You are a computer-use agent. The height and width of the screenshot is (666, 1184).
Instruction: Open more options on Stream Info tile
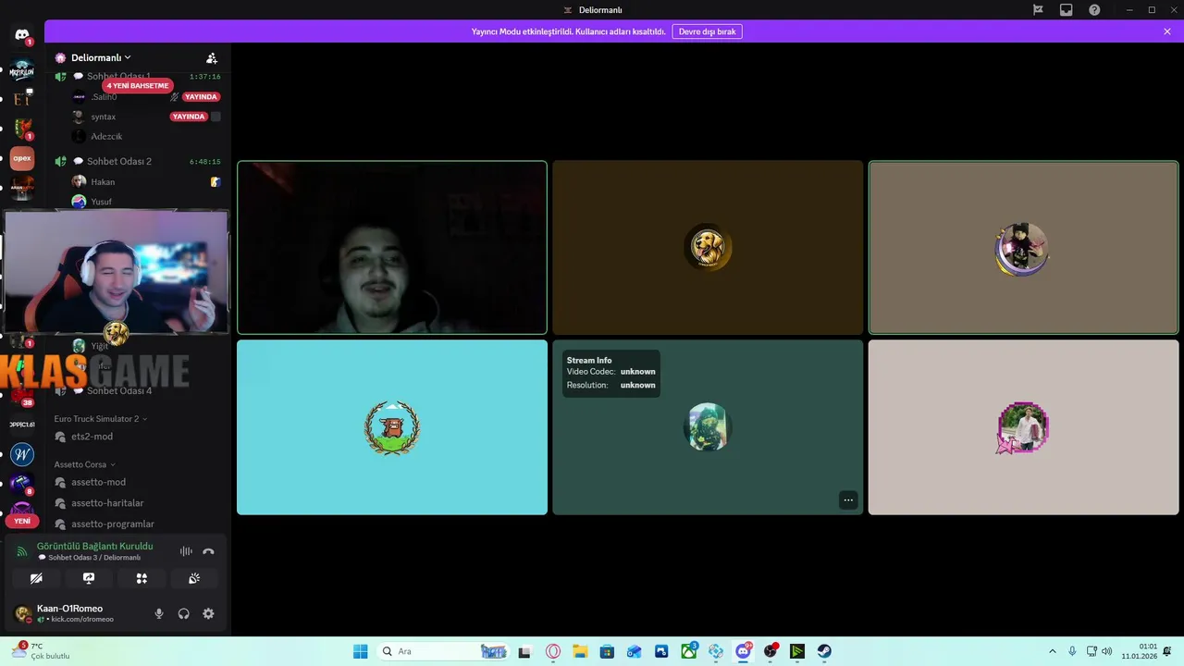[847, 499]
